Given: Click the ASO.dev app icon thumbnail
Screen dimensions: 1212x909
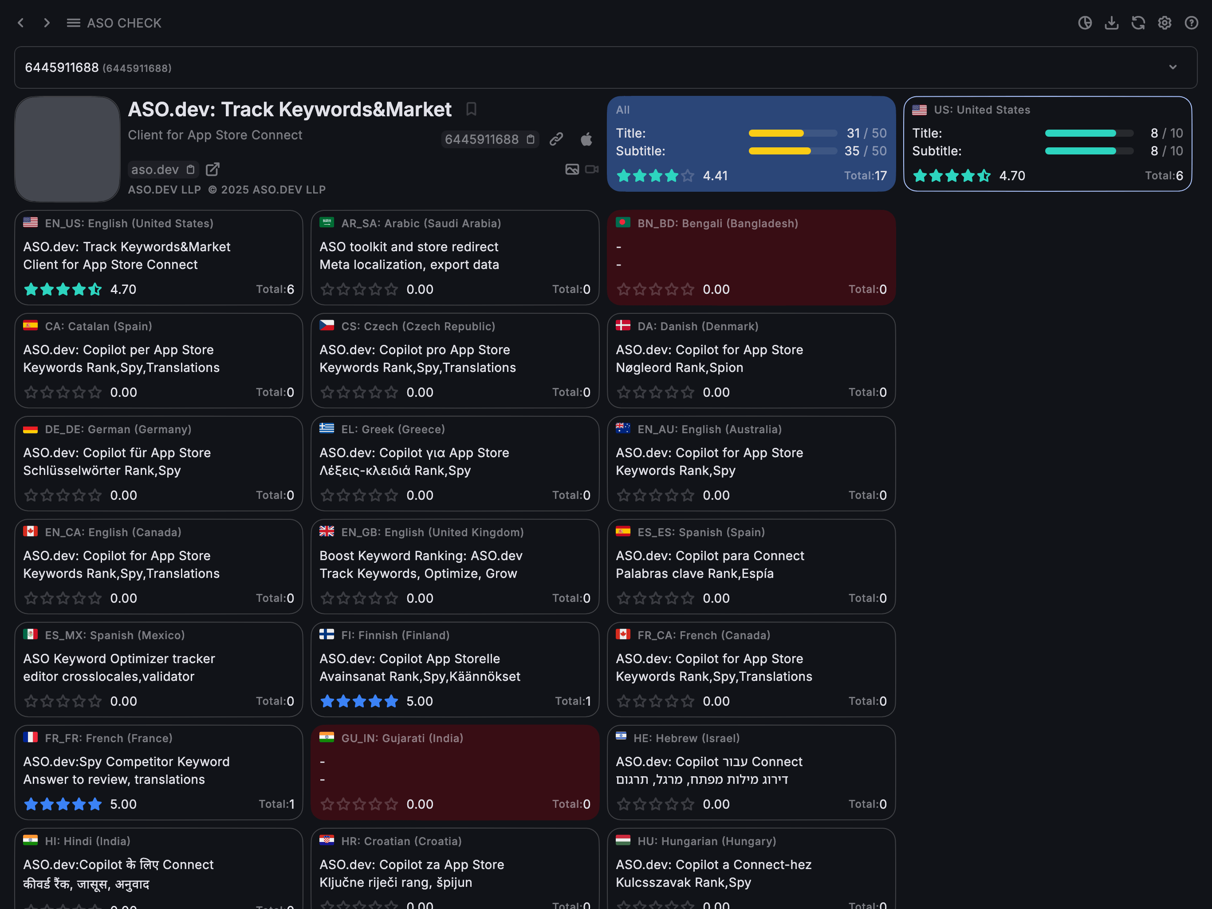Looking at the screenshot, I should click(67, 149).
